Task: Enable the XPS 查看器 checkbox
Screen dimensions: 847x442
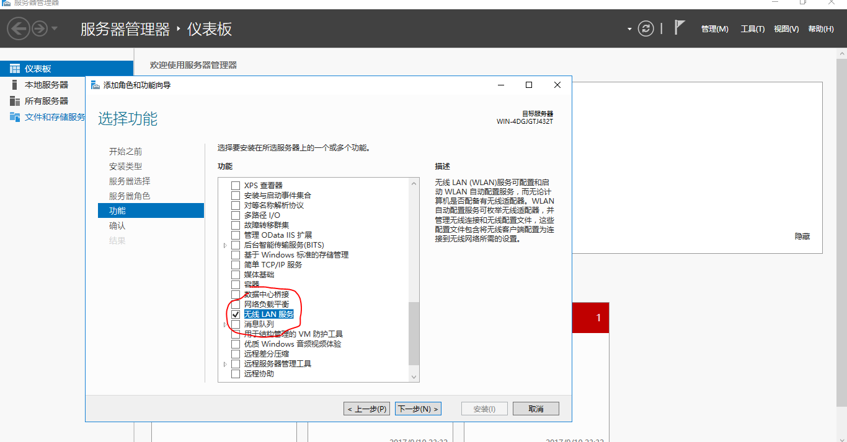Action: (x=236, y=186)
